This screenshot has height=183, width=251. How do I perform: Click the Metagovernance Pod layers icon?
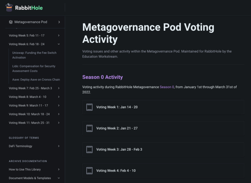coord(11,22)
